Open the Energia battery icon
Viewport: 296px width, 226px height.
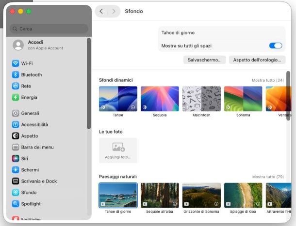tap(16, 97)
